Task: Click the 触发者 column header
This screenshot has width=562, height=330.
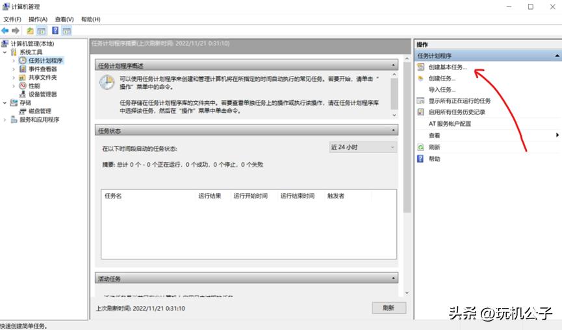Action: pos(336,196)
